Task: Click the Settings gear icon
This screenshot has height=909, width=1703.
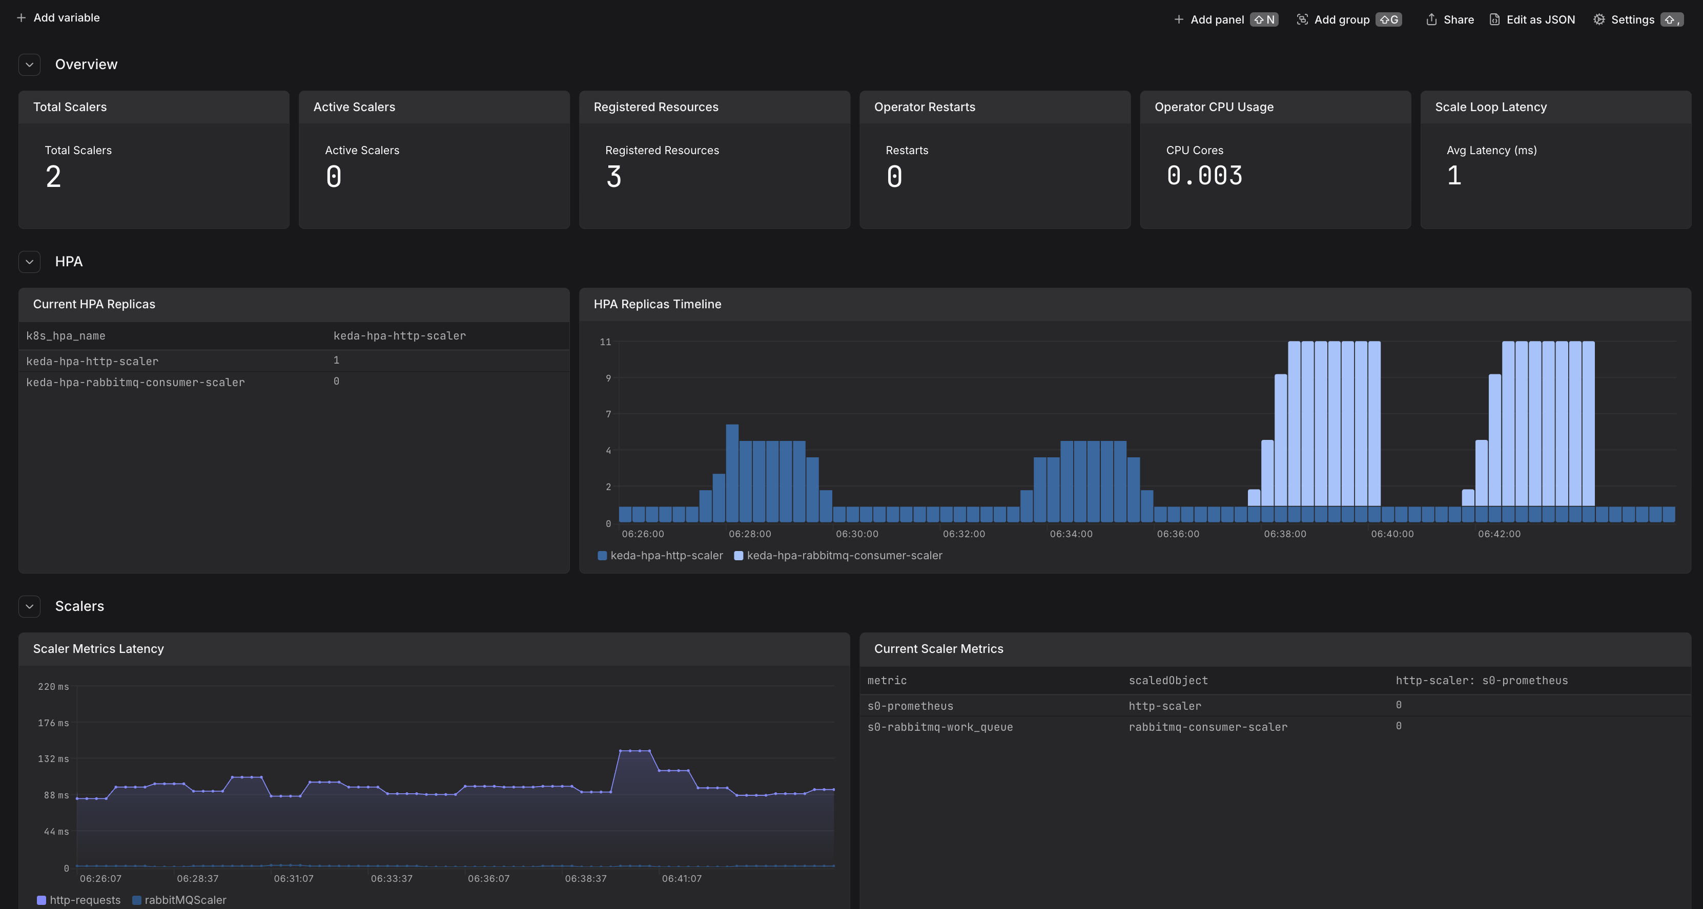Action: pyautogui.click(x=1598, y=20)
